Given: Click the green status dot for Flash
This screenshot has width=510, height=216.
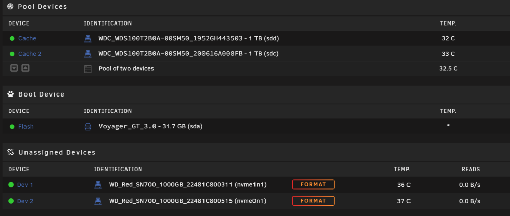Looking at the screenshot, I should pyautogui.click(x=12, y=127).
